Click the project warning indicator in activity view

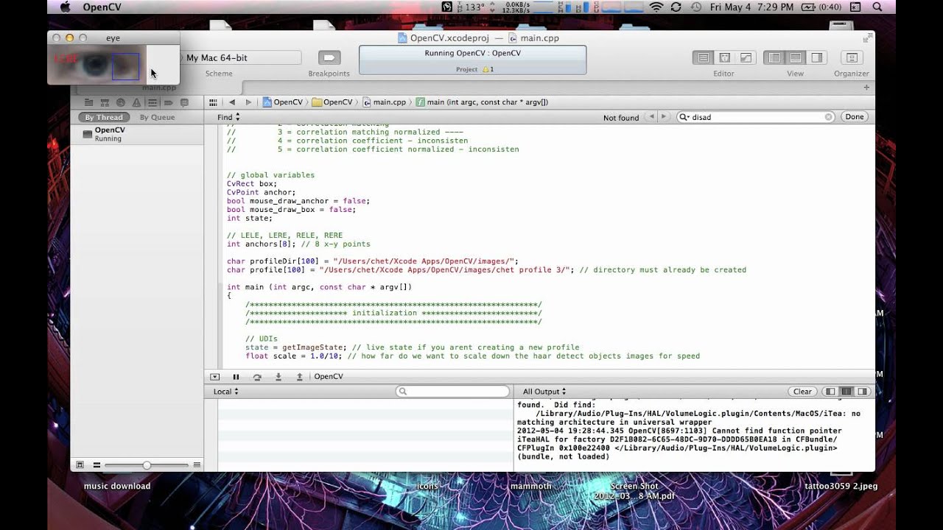[x=487, y=69]
